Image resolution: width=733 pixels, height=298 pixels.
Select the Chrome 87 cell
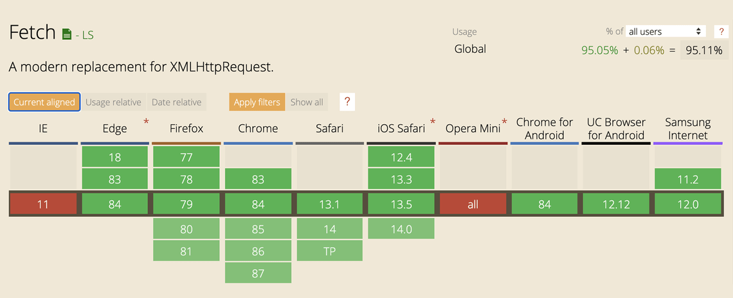click(258, 273)
